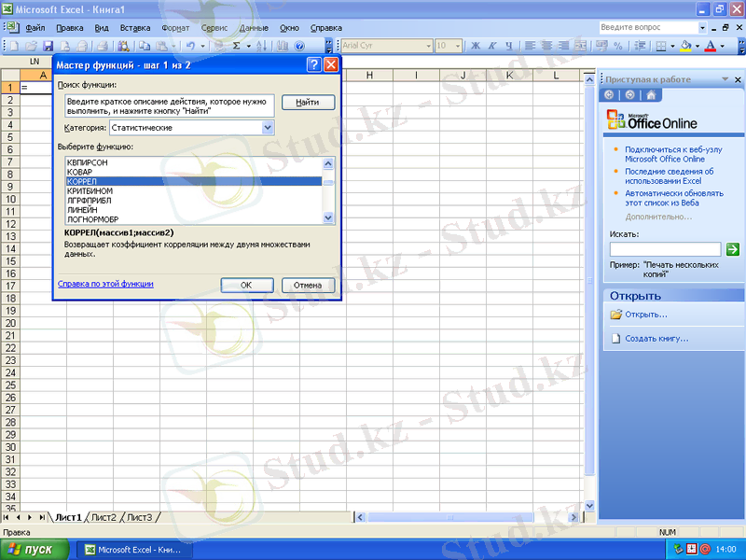Click OK in the function wizard dialog
This screenshot has width=746, height=560.
pyautogui.click(x=246, y=286)
